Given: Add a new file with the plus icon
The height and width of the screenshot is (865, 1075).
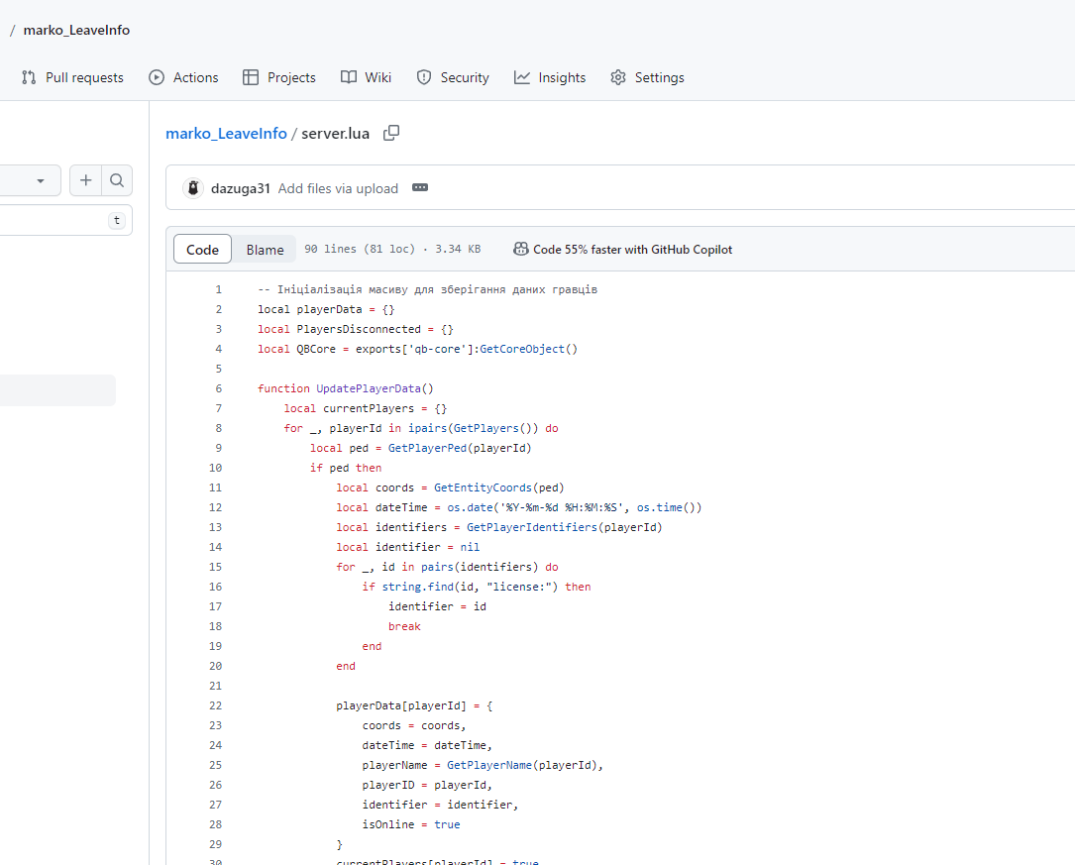Looking at the screenshot, I should point(85,180).
